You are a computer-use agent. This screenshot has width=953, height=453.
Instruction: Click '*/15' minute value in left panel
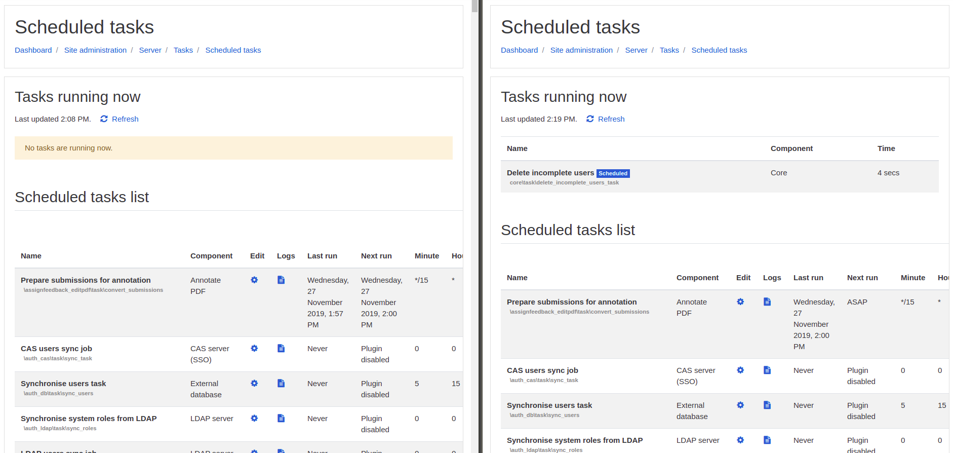[421, 280]
